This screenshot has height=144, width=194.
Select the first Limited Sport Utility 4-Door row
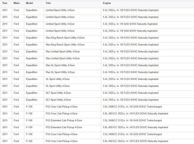(97, 10)
